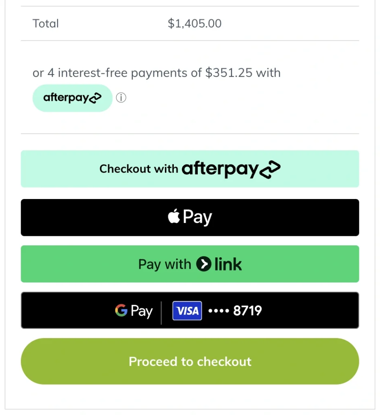Click the Total label
The image size is (380, 415).
click(46, 24)
